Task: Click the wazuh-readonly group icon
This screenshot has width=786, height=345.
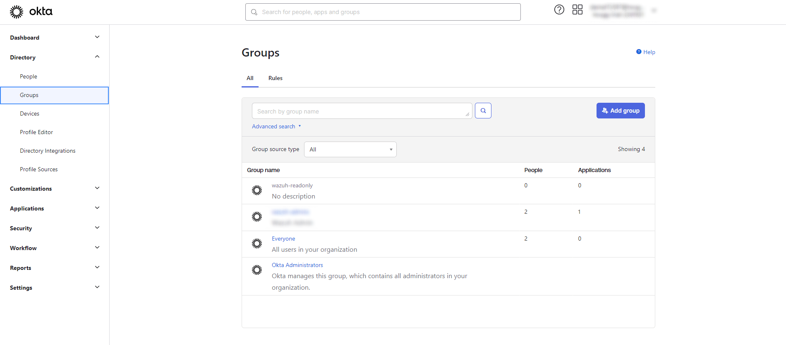Action: click(x=257, y=190)
